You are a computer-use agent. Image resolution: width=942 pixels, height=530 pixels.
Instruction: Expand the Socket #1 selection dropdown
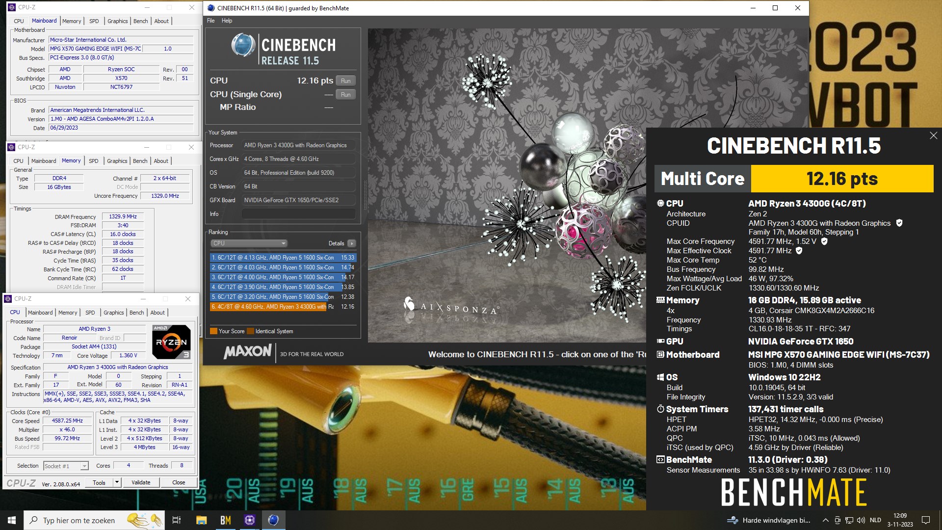pyautogui.click(x=84, y=466)
